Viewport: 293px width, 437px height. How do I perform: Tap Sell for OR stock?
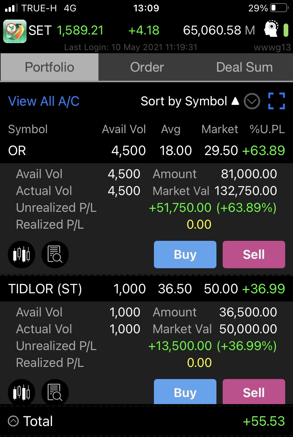pos(254,255)
